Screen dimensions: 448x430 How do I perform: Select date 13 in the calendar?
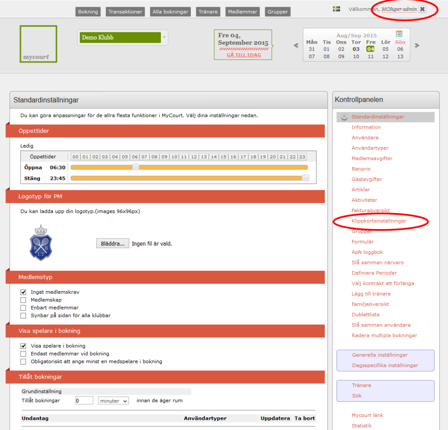[400, 56]
